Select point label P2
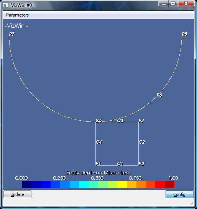 [x=141, y=164]
